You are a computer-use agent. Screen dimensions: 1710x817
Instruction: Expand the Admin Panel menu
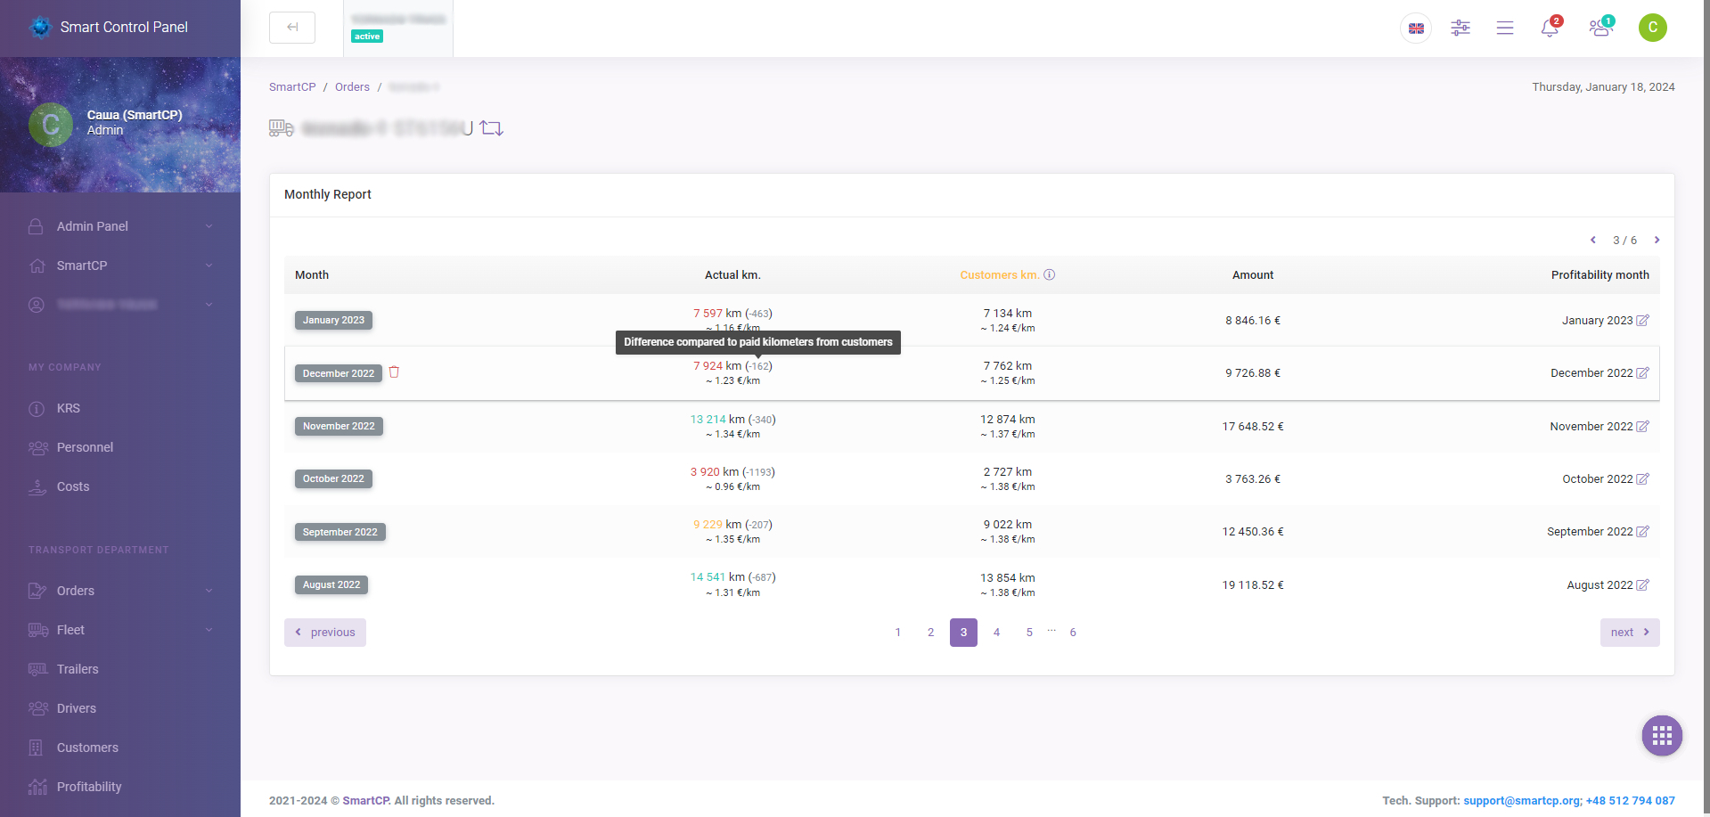(120, 226)
